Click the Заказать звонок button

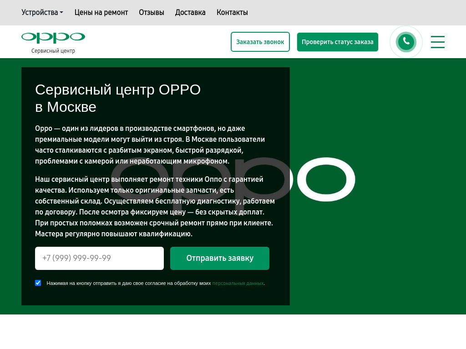point(260,42)
